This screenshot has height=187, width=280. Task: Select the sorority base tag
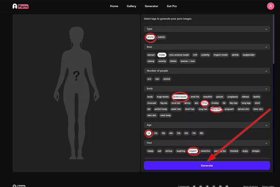pyautogui.click(x=162, y=61)
